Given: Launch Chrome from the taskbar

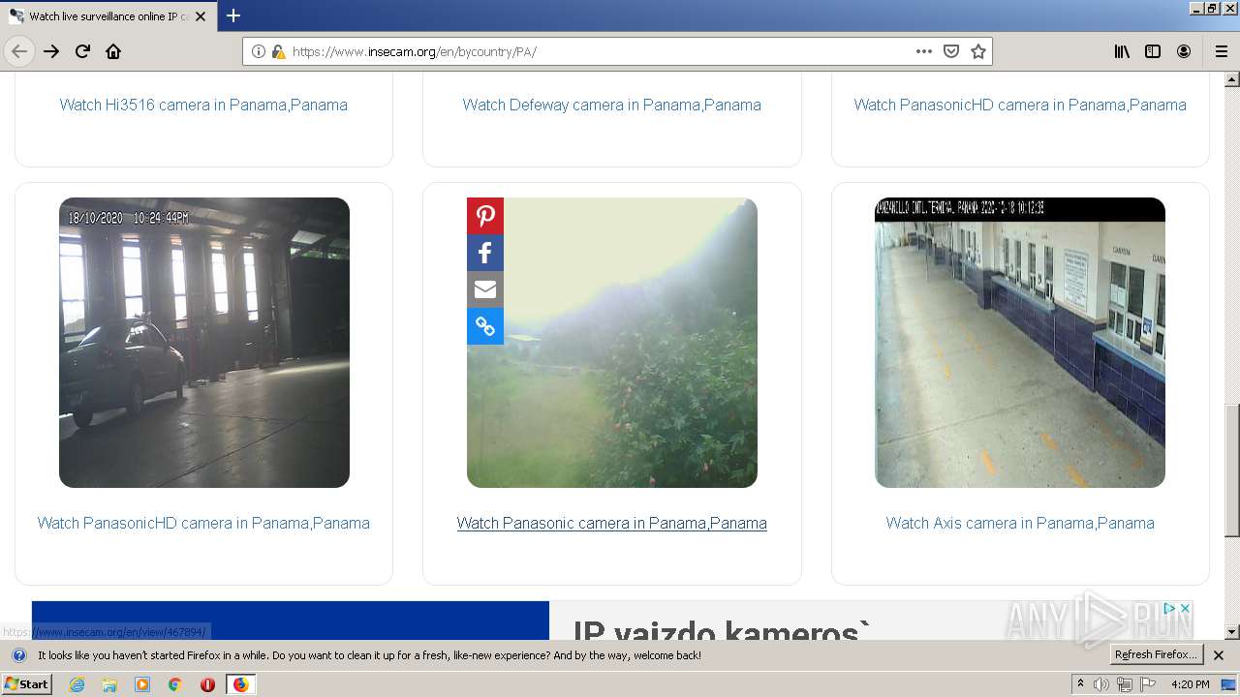Looking at the screenshot, I should (175, 684).
